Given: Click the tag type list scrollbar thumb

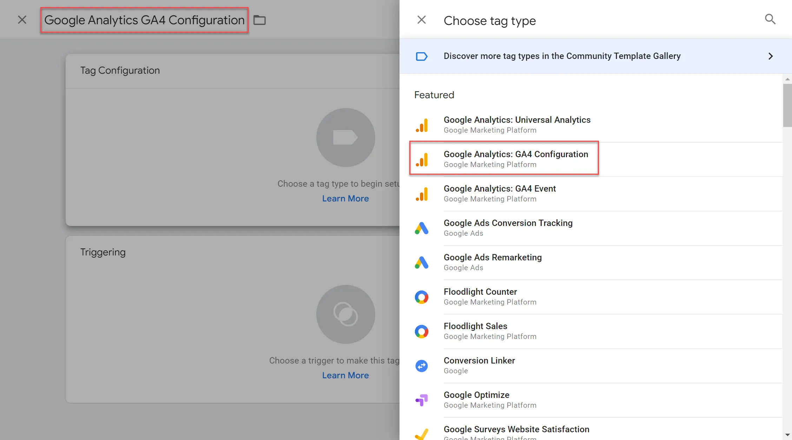Looking at the screenshot, I should coord(787,105).
